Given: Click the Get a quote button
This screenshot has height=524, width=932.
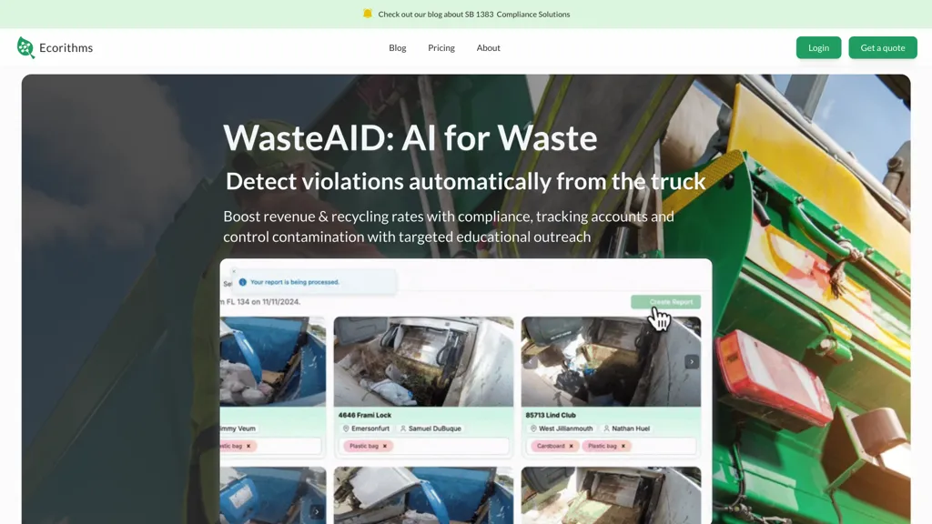Looking at the screenshot, I should pos(883,47).
